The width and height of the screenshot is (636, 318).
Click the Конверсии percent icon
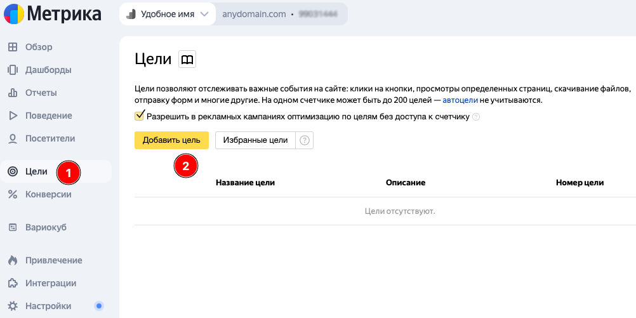(x=12, y=194)
